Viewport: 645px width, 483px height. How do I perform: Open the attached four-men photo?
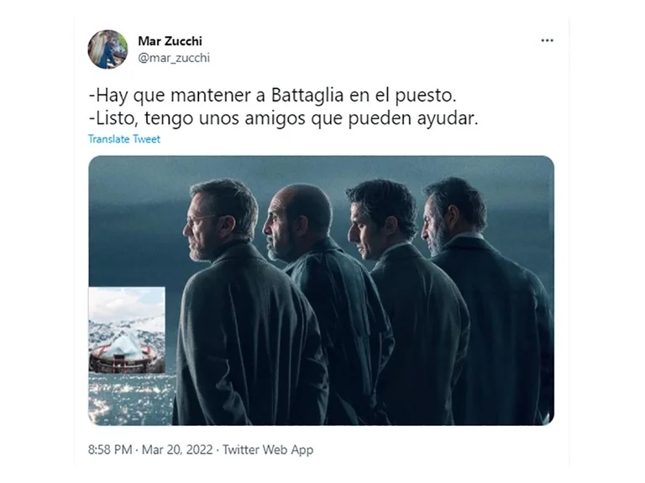coord(322,290)
